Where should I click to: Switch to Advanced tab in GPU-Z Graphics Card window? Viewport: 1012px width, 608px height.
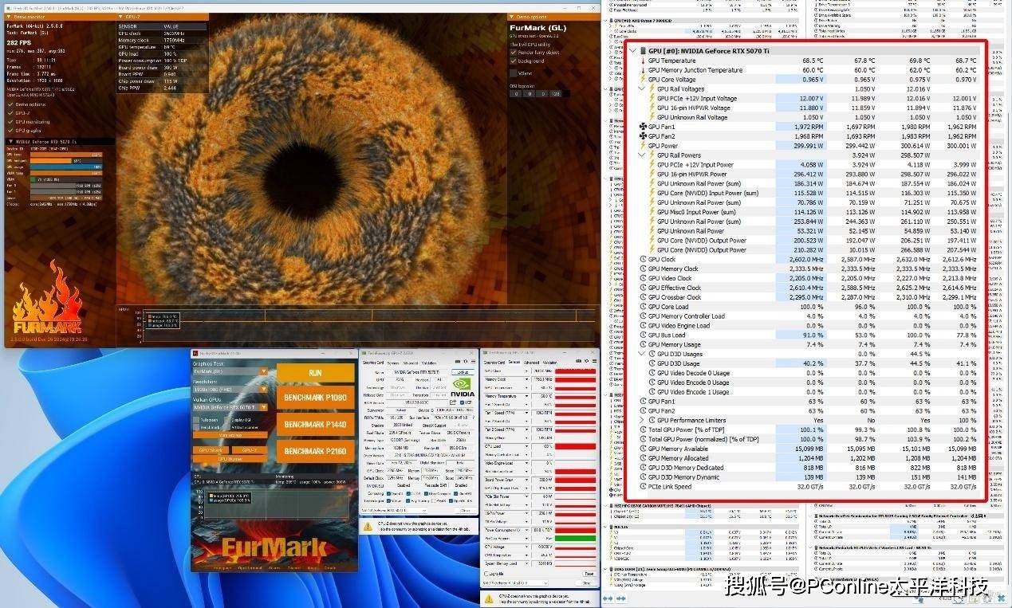410,363
